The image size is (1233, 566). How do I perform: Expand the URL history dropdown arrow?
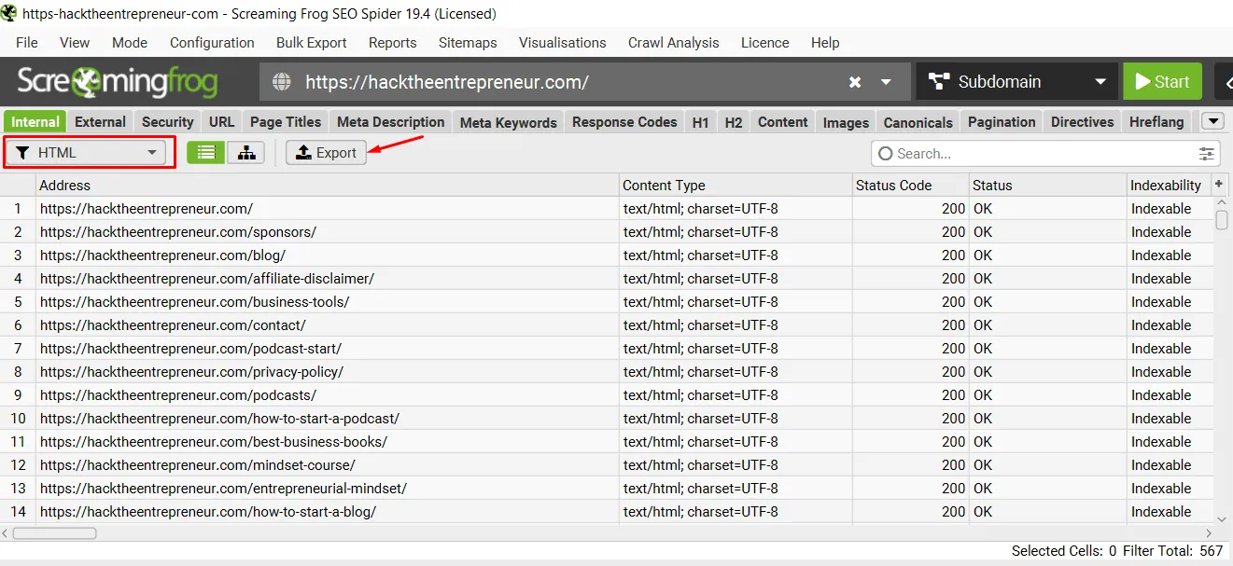[883, 82]
